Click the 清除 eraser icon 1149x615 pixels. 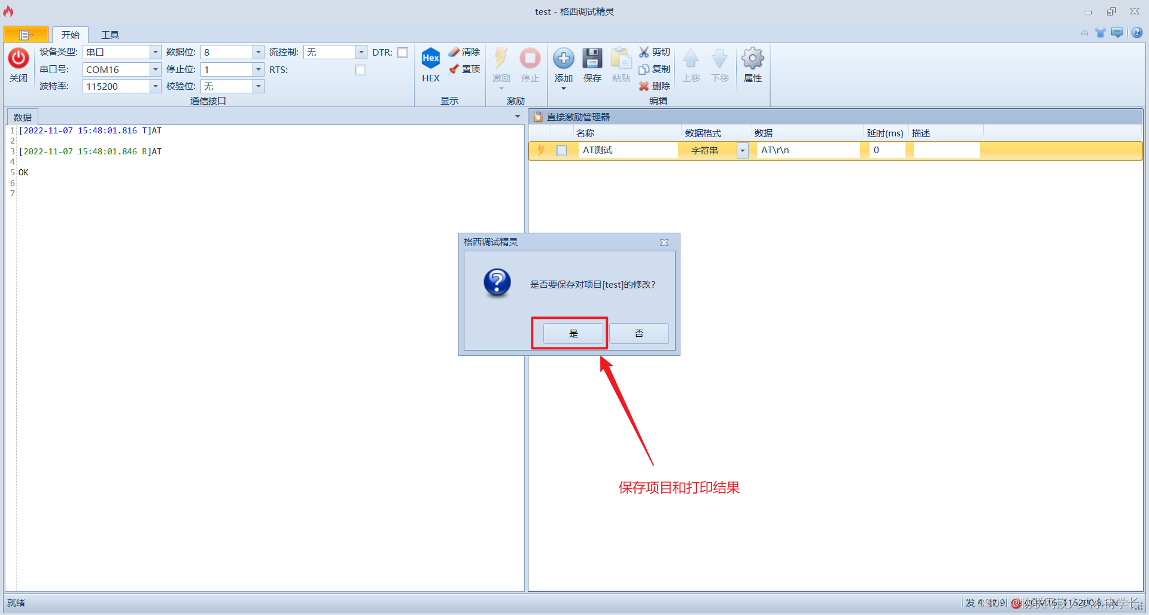pyautogui.click(x=454, y=52)
